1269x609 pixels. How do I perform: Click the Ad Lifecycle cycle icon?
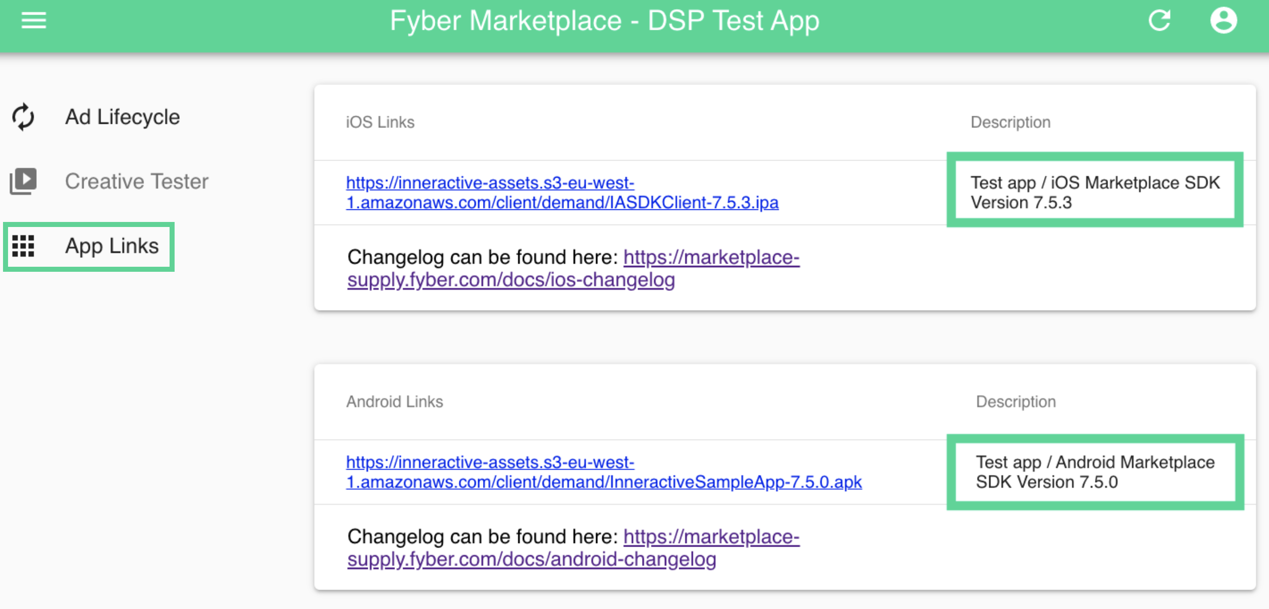(23, 117)
